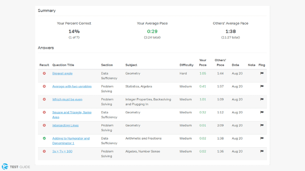Open the Intersecting Lines question

click(x=66, y=125)
